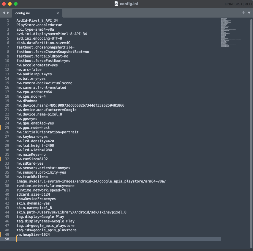Click line 'runtime.network.latency=none'
This screenshot has height=251, width=253.
(45, 186)
